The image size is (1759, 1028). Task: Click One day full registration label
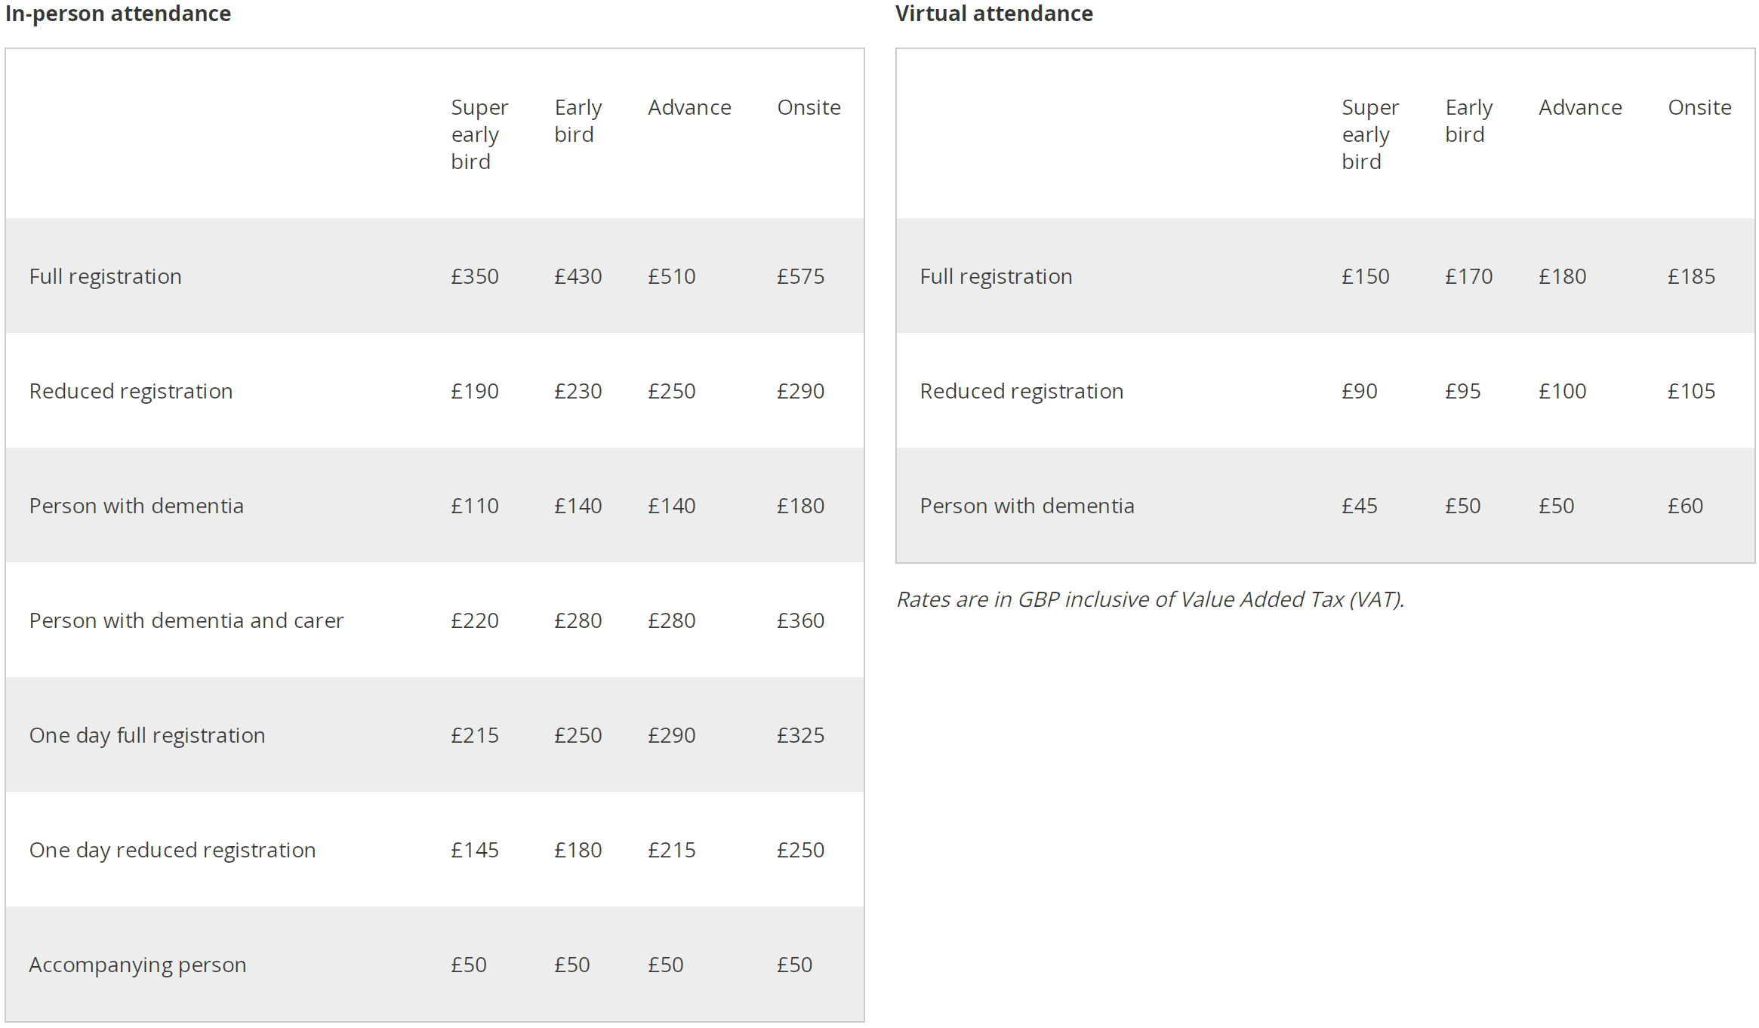pos(147,735)
